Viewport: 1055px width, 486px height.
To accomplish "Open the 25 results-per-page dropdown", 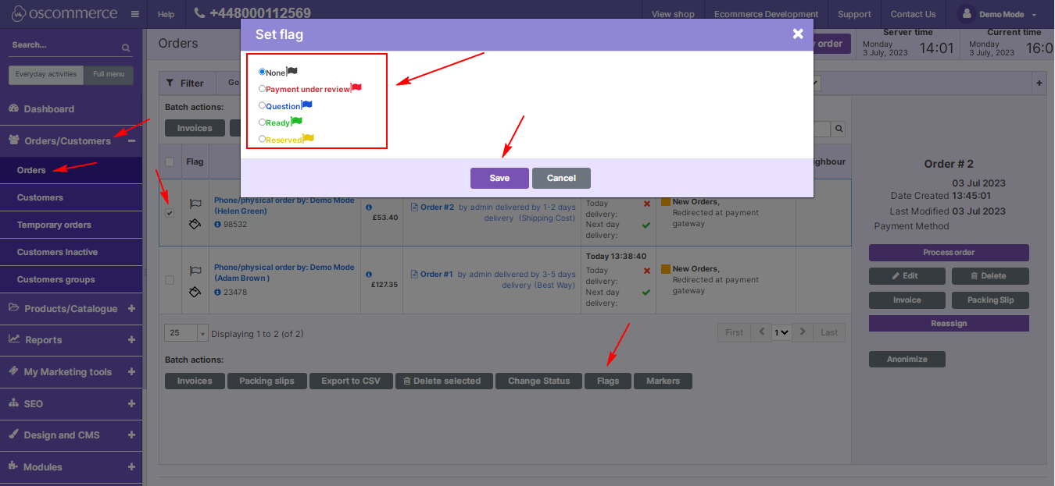I will (x=185, y=332).
